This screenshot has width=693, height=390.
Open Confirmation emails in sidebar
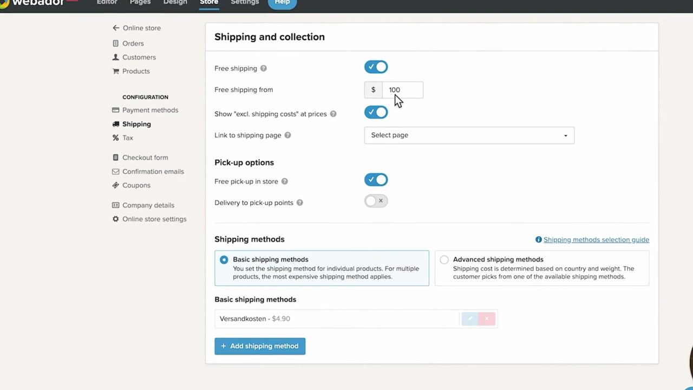(153, 171)
